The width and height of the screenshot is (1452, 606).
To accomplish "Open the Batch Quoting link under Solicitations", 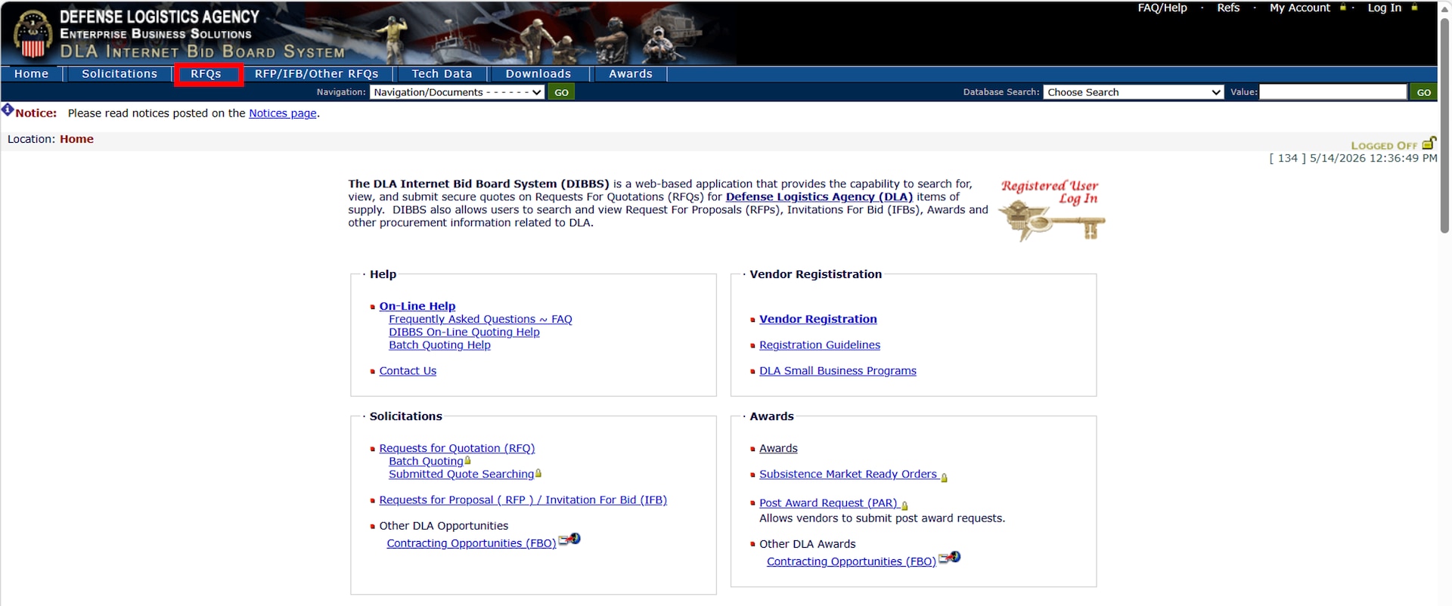I will click(426, 461).
